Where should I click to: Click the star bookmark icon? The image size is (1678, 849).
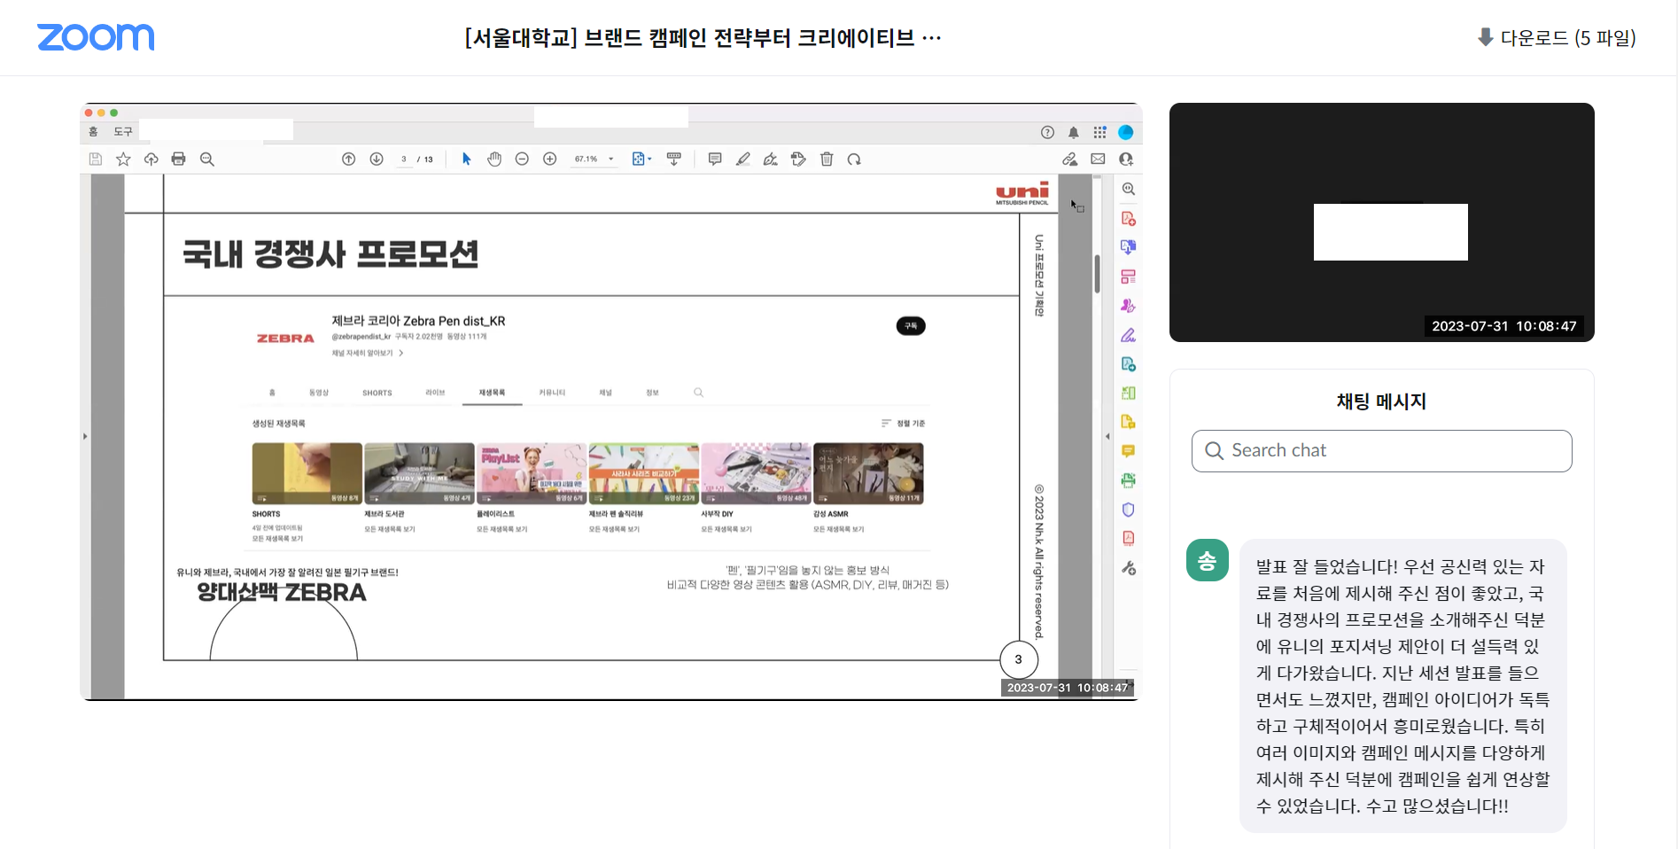(123, 159)
